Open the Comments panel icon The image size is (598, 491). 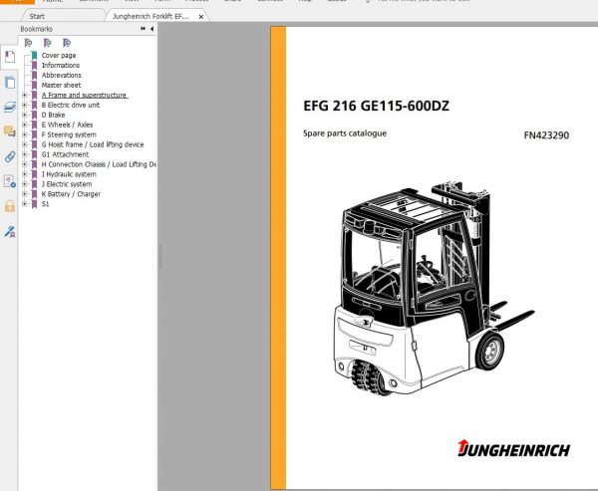pyautogui.click(x=10, y=131)
